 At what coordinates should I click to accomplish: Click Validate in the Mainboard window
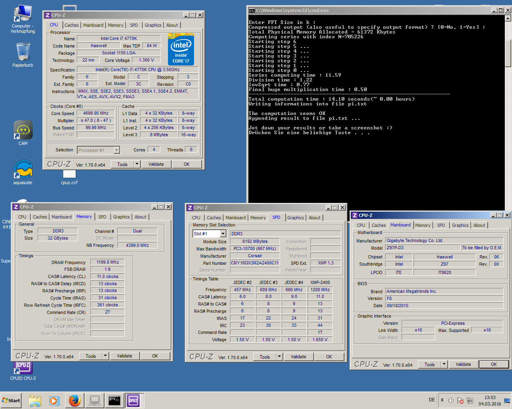point(463,364)
